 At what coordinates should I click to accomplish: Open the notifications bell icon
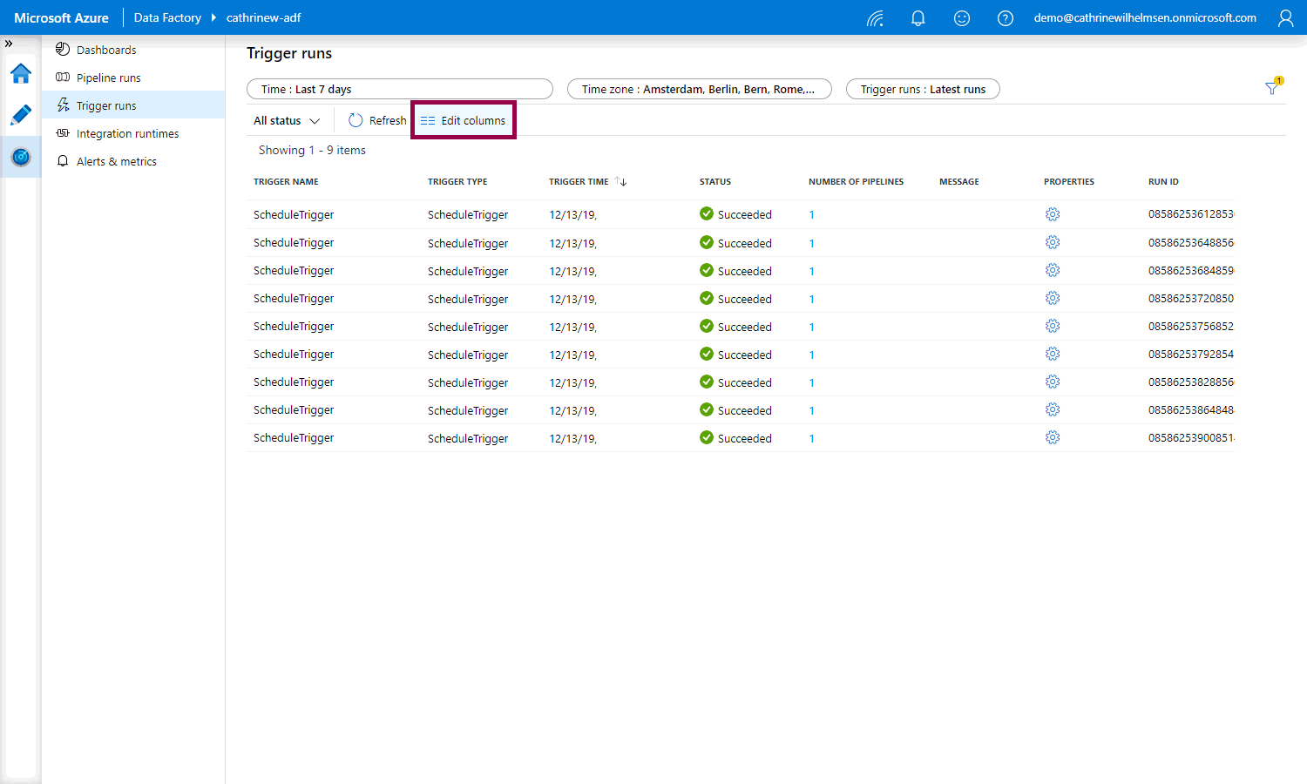pos(918,18)
